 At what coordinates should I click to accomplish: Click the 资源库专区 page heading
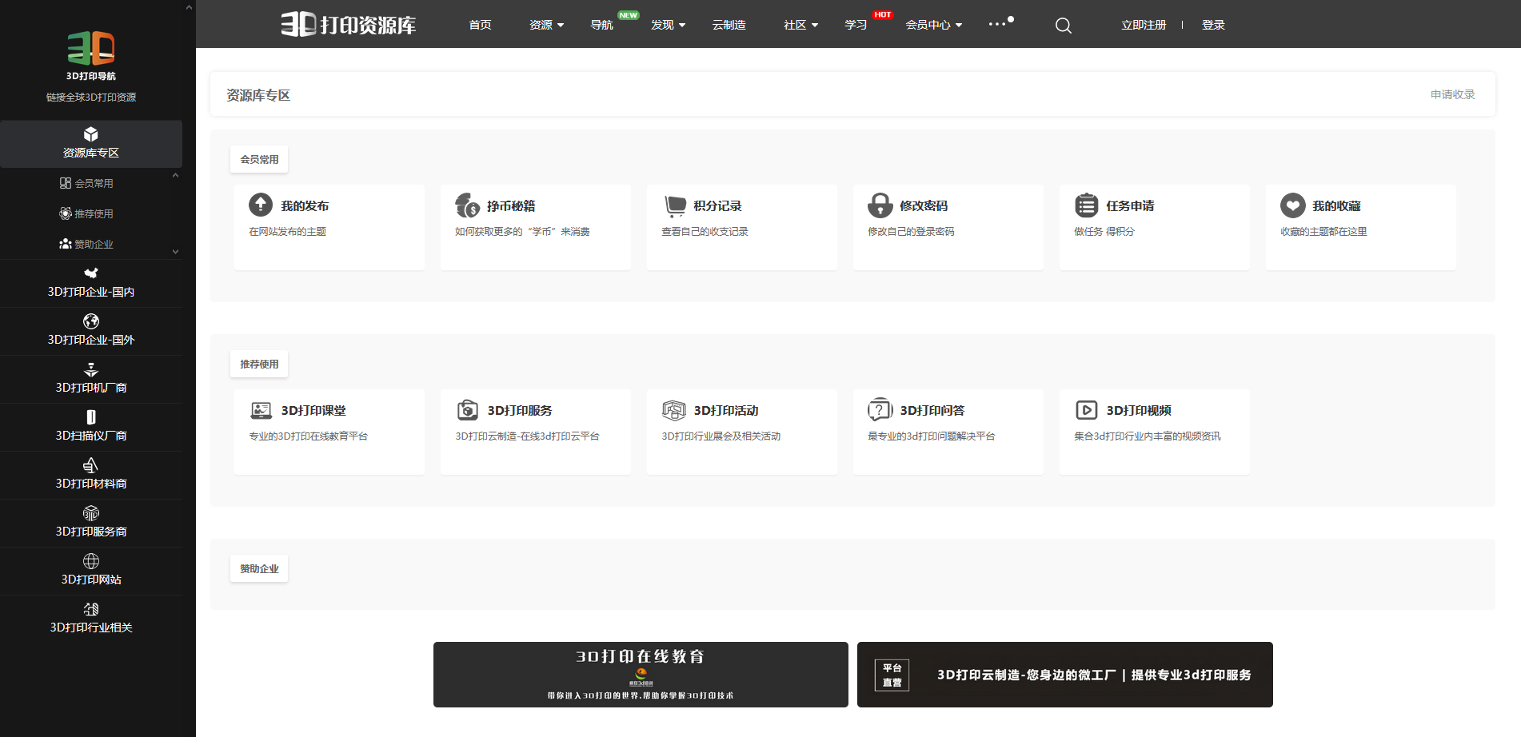click(x=258, y=95)
